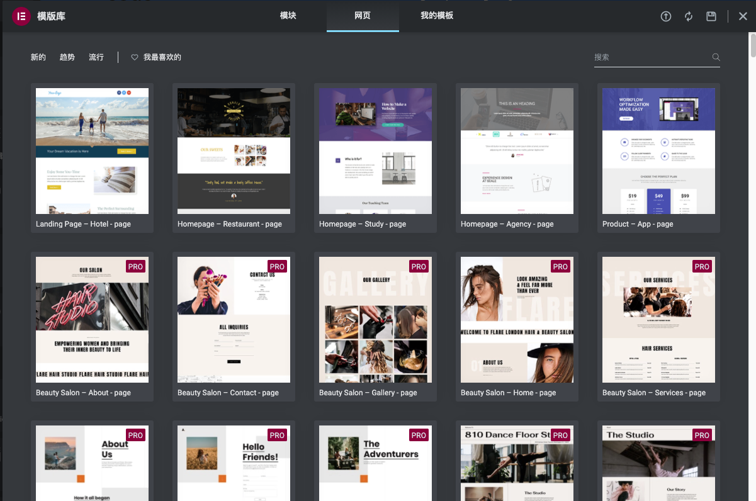Select the 网页 tab
This screenshot has height=501, width=756.
click(x=363, y=16)
